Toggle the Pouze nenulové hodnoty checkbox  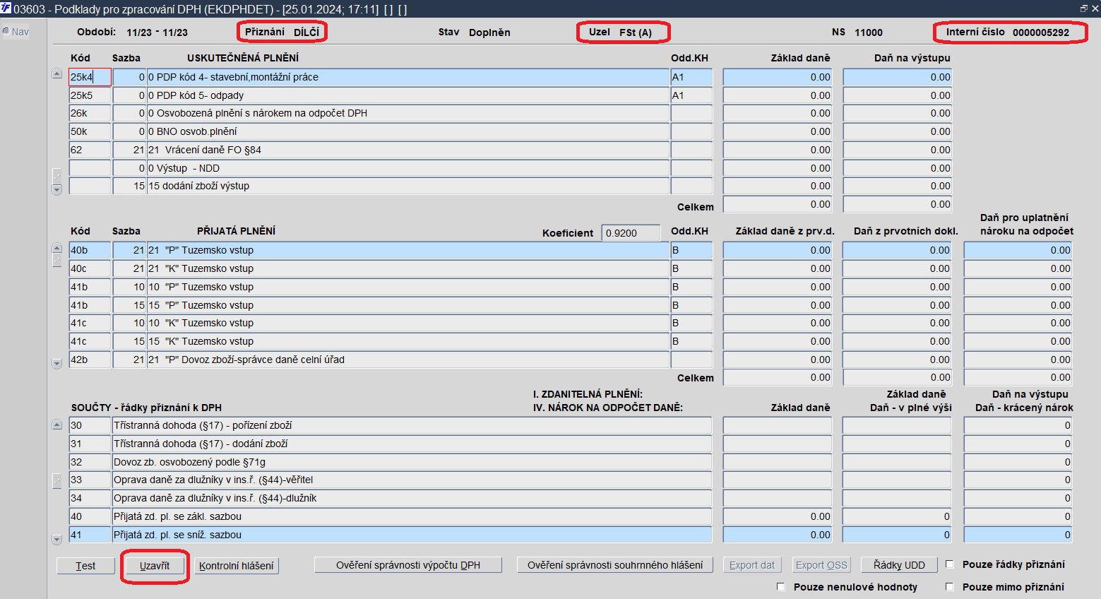coord(781,586)
